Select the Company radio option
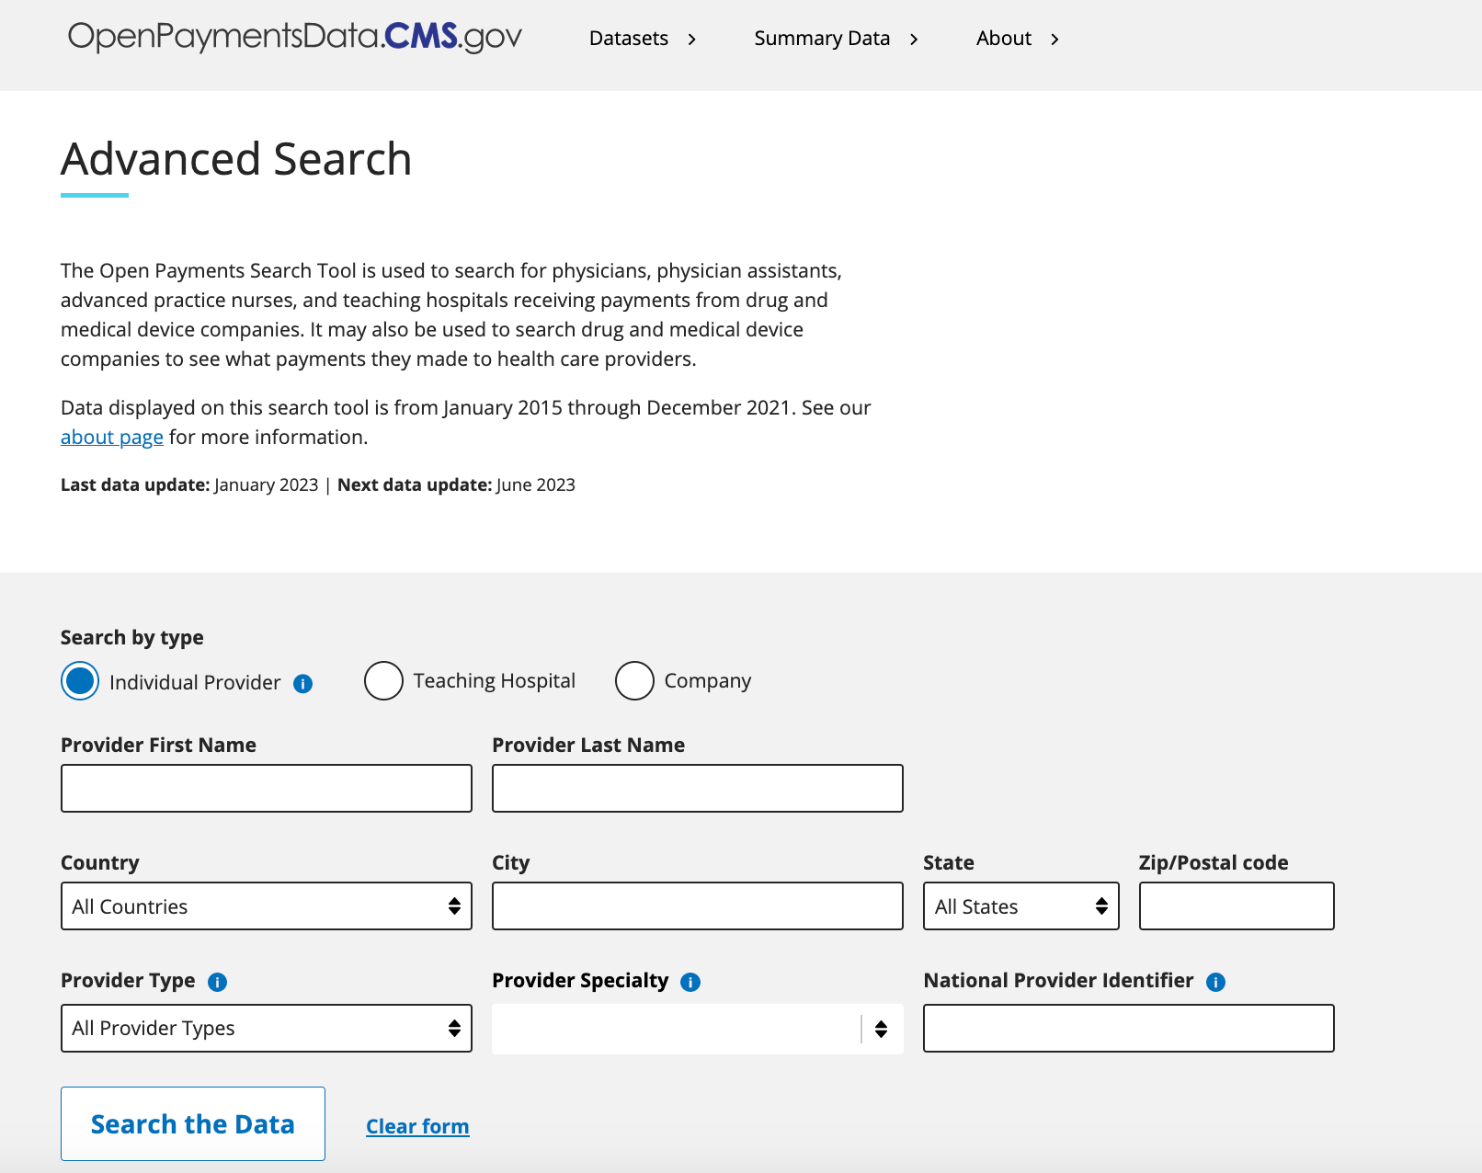Viewport: 1482px width, 1173px height. coord(634,681)
